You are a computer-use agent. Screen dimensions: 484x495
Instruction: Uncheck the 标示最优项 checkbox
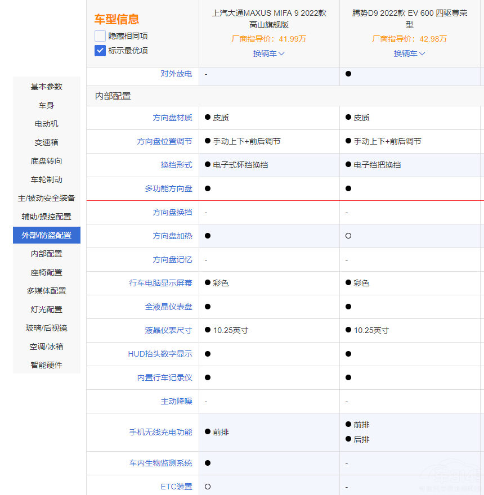pyautogui.click(x=100, y=51)
